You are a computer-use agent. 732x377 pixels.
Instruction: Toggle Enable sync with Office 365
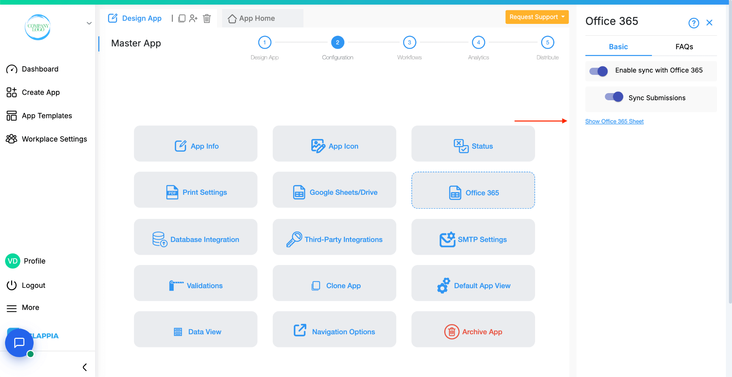[599, 71]
